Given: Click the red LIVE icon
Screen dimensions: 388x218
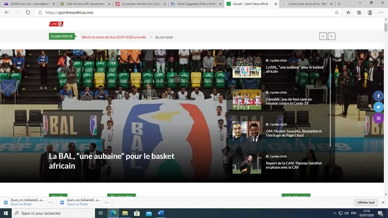Looking at the screenshot, I should (x=56, y=24).
